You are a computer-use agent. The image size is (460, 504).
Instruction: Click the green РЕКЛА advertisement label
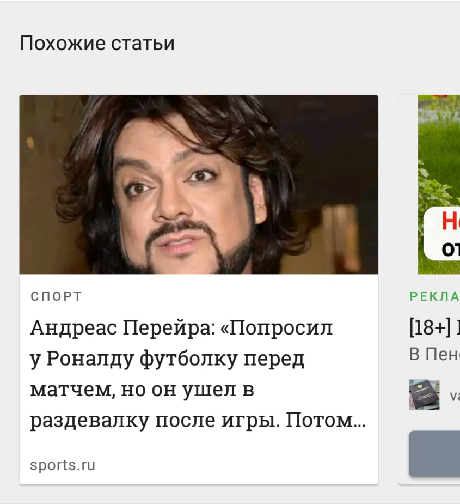[434, 296]
